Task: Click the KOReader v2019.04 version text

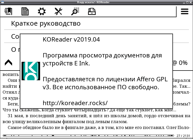Action: [x=71, y=39]
